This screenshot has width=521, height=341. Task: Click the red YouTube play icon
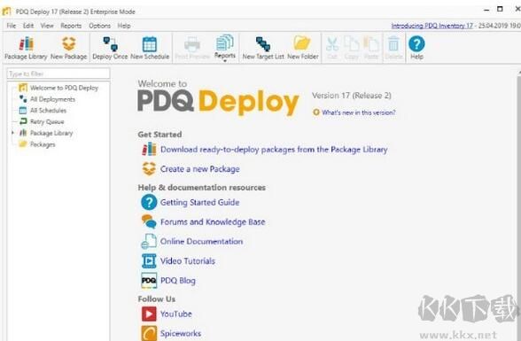149,314
